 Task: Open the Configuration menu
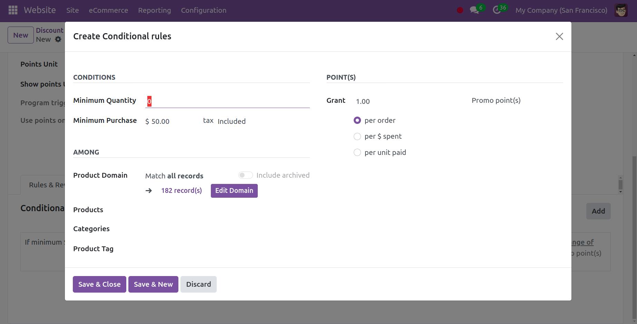pyautogui.click(x=204, y=10)
